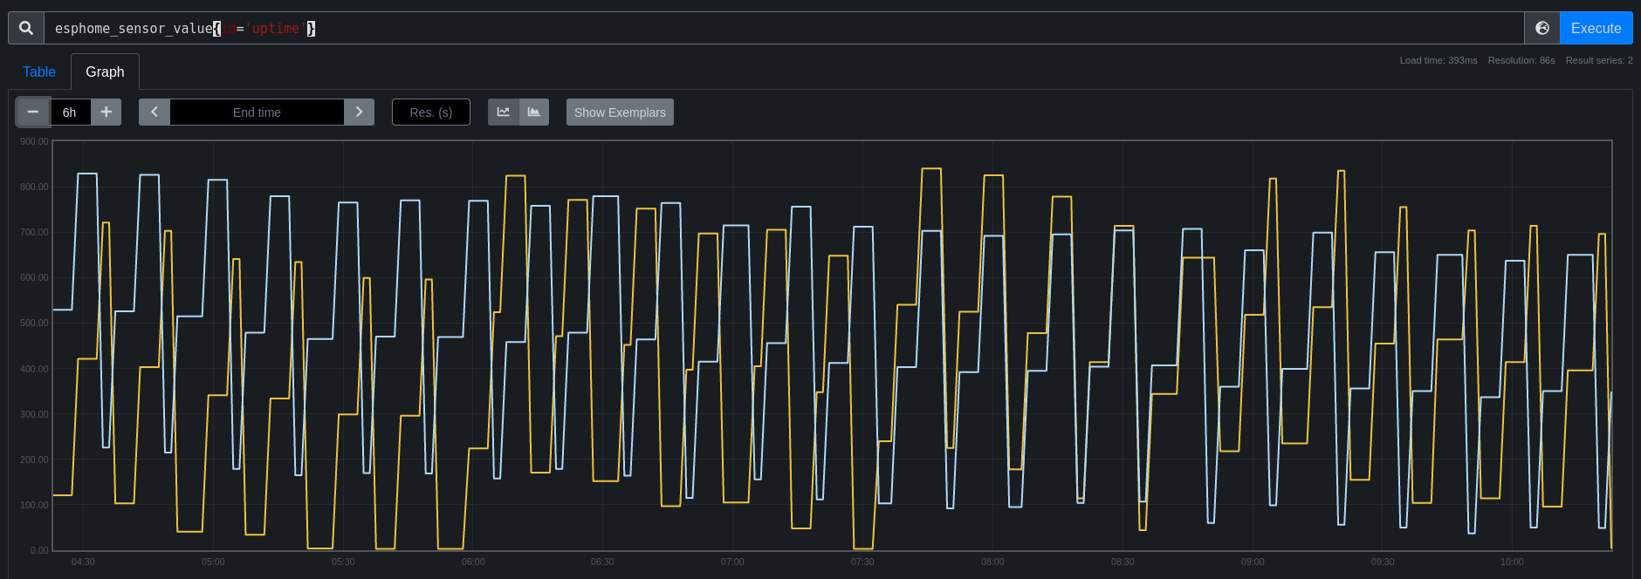Image resolution: width=1641 pixels, height=579 pixels.
Task: Click the End time input field
Action: click(257, 112)
